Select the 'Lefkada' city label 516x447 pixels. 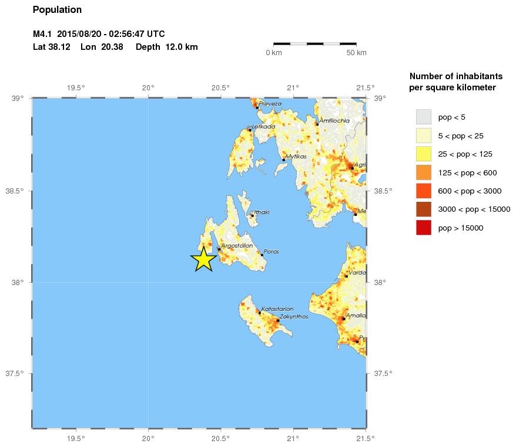tap(264, 127)
